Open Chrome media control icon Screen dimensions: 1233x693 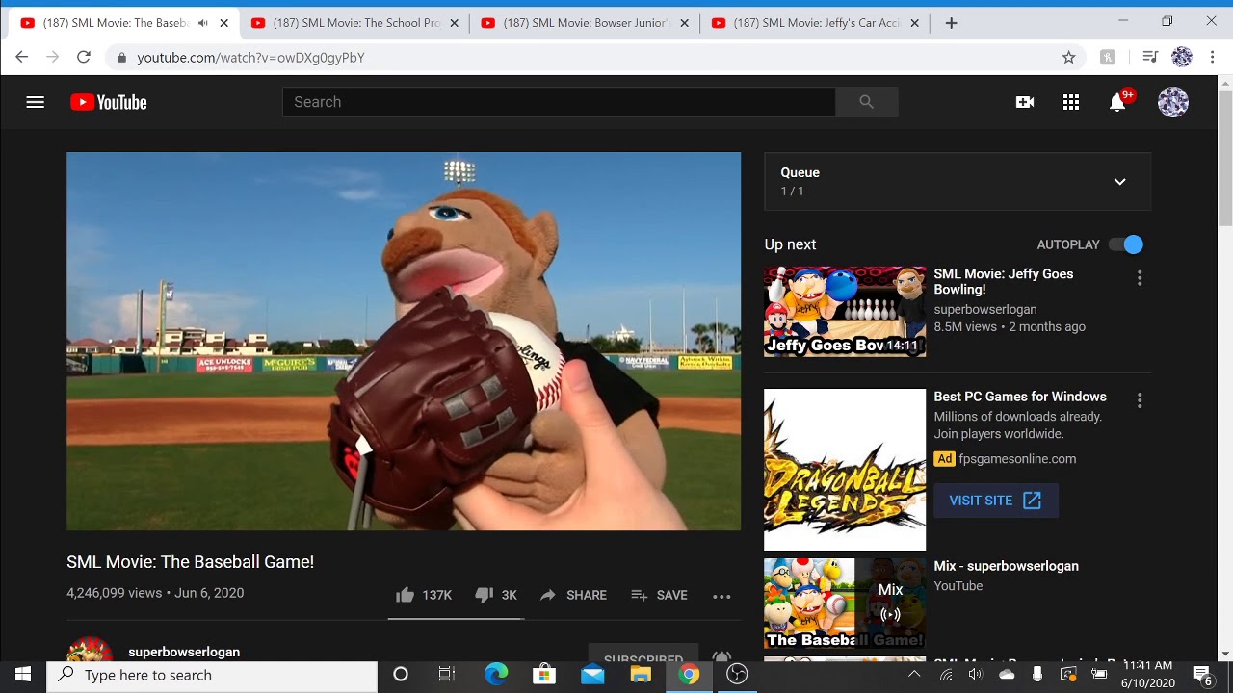click(x=1149, y=58)
